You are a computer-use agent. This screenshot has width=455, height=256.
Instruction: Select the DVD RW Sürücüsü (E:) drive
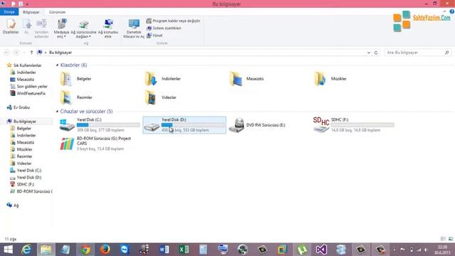[257, 125]
